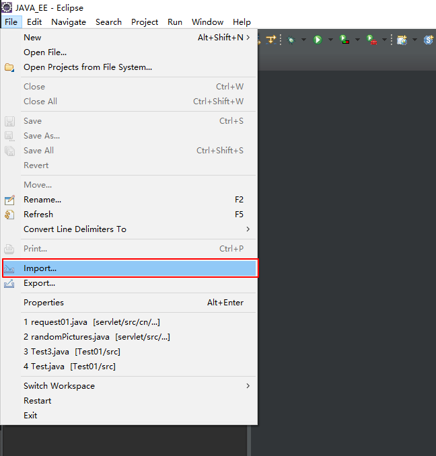Click the pencil icon beside Rename

click(9, 200)
